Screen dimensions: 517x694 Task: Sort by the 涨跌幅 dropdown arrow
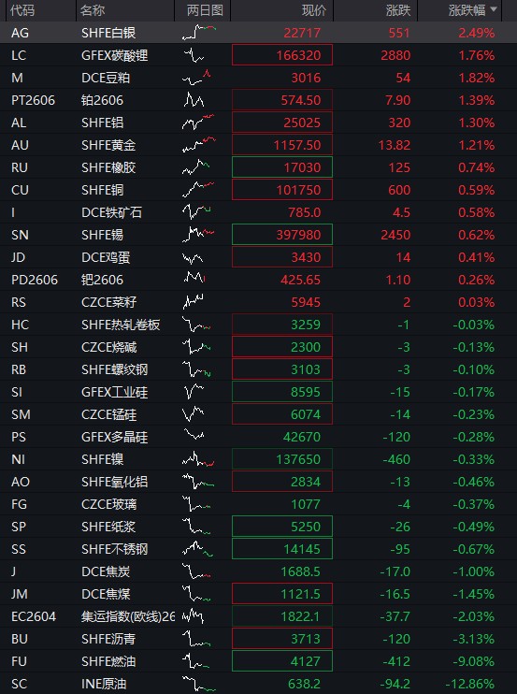[x=494, y=9]
